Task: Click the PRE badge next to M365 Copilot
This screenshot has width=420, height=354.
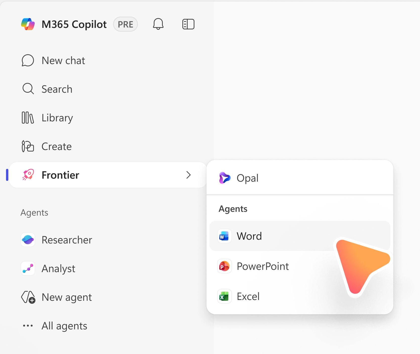Action: [x=125, y=24]
